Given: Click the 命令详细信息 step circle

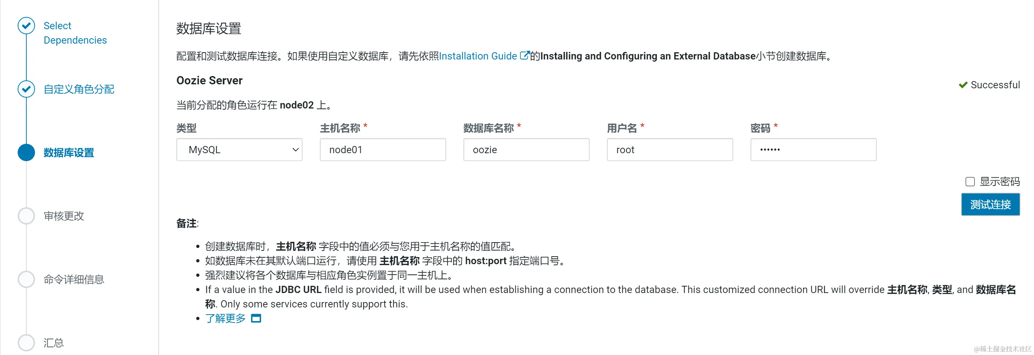Looking at the screenshot, I should [26, 279].
